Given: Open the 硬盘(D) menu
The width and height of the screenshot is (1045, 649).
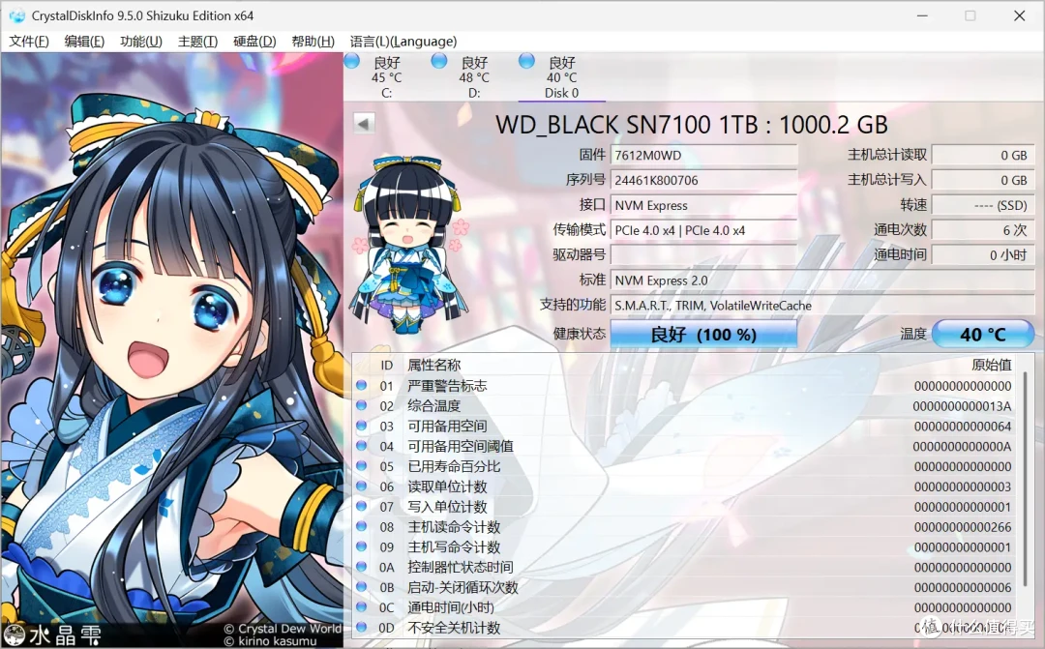Looking at the screenshot, I should point(254,42).
